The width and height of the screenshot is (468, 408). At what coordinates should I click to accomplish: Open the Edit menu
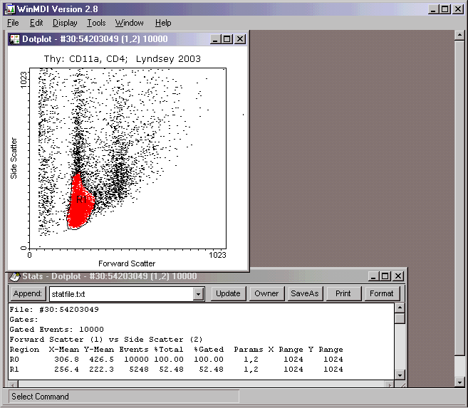click(36, 23)
